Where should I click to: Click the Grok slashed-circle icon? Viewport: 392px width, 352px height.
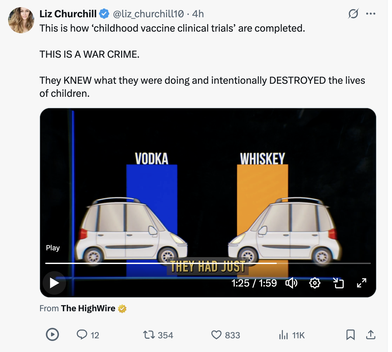[x=353, y=14]
